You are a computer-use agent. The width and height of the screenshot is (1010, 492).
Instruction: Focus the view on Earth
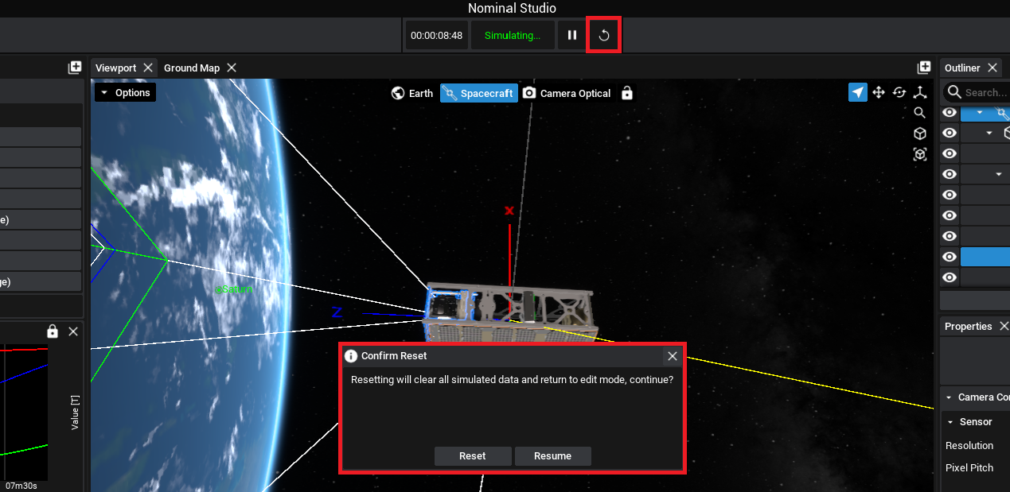[x=412, y=94]
